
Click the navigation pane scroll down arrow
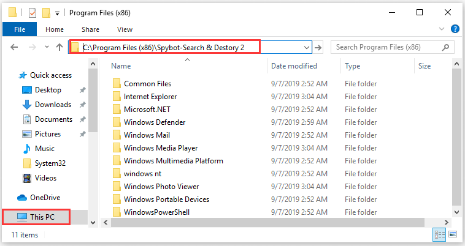tap(93, 223)
